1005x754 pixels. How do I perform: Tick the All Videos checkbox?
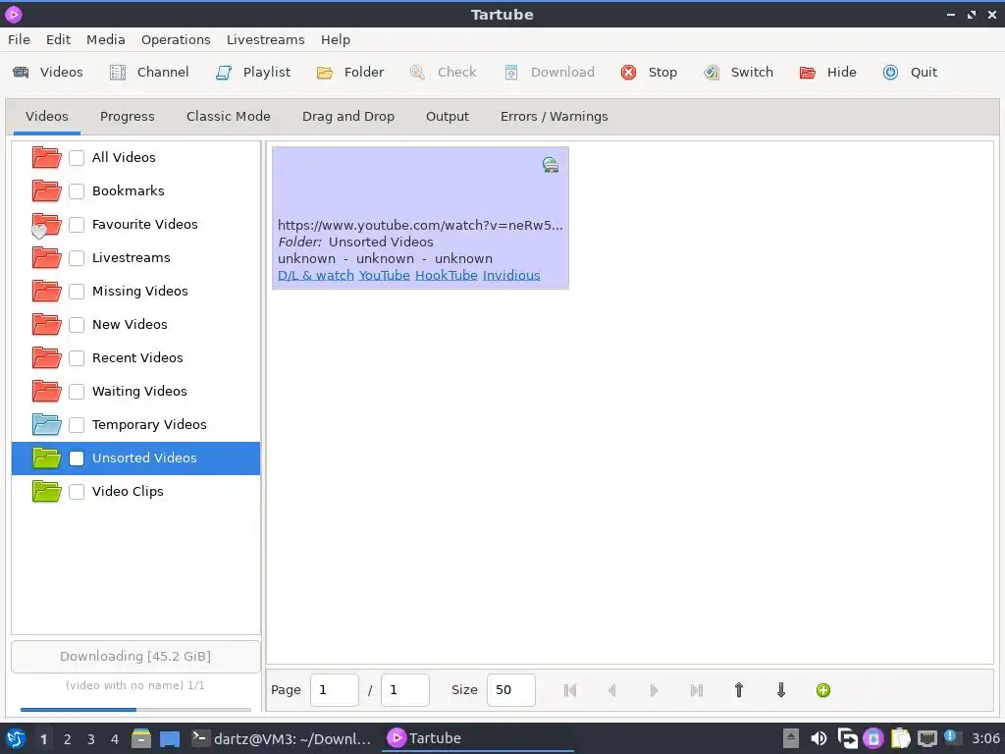pos(77,158)
